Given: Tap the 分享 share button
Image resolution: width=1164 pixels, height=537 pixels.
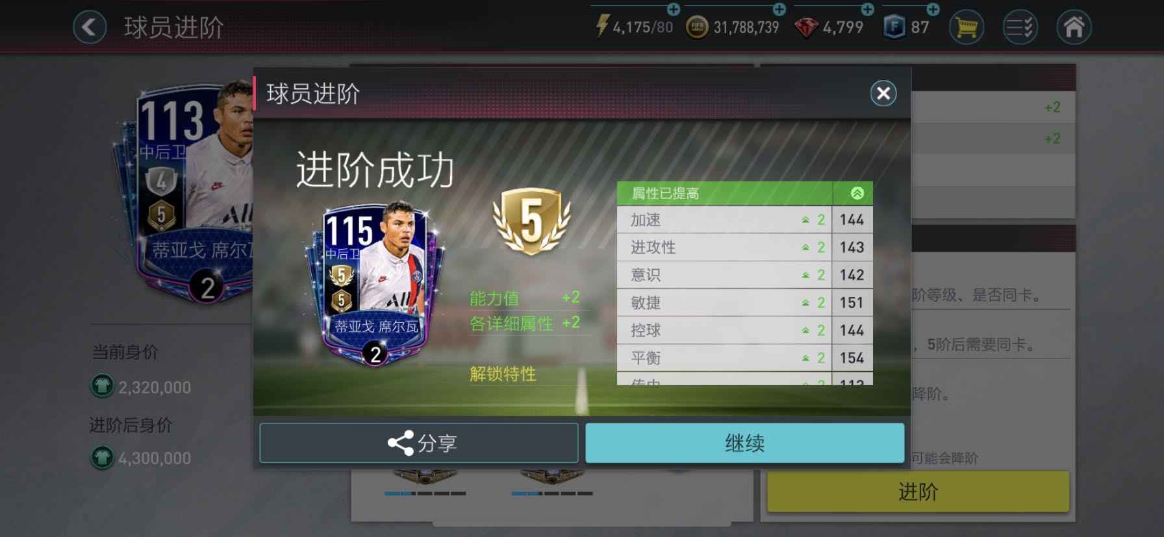Looking at the screenshot, I should 419,443.
